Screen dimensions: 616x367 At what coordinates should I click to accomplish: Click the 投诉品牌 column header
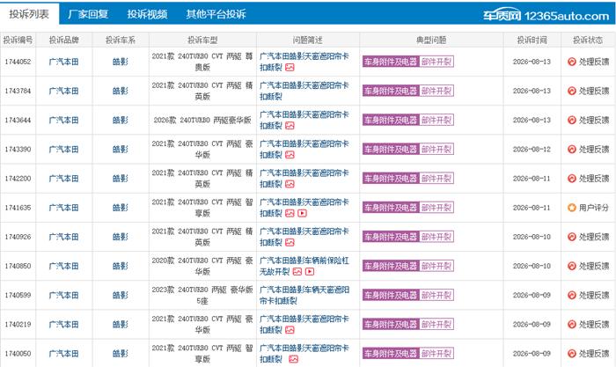pos(63,40)
